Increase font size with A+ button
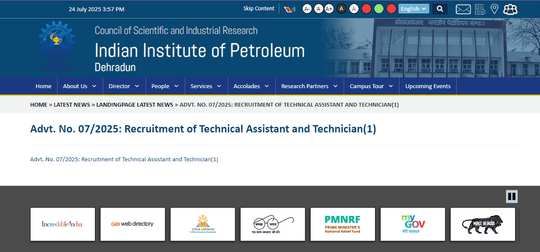The image size is (540, 252). coord(329,9)
